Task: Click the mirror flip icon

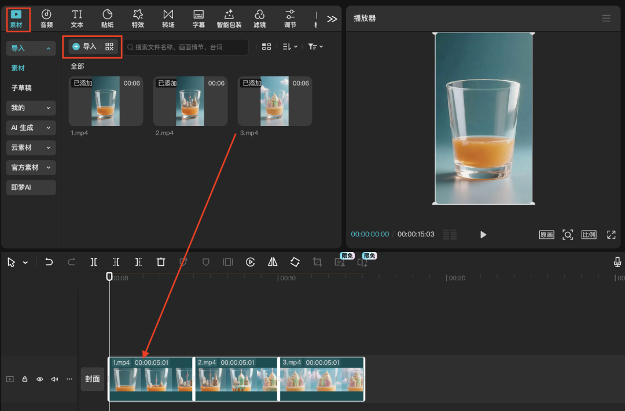Action: (x=273, y=262)
